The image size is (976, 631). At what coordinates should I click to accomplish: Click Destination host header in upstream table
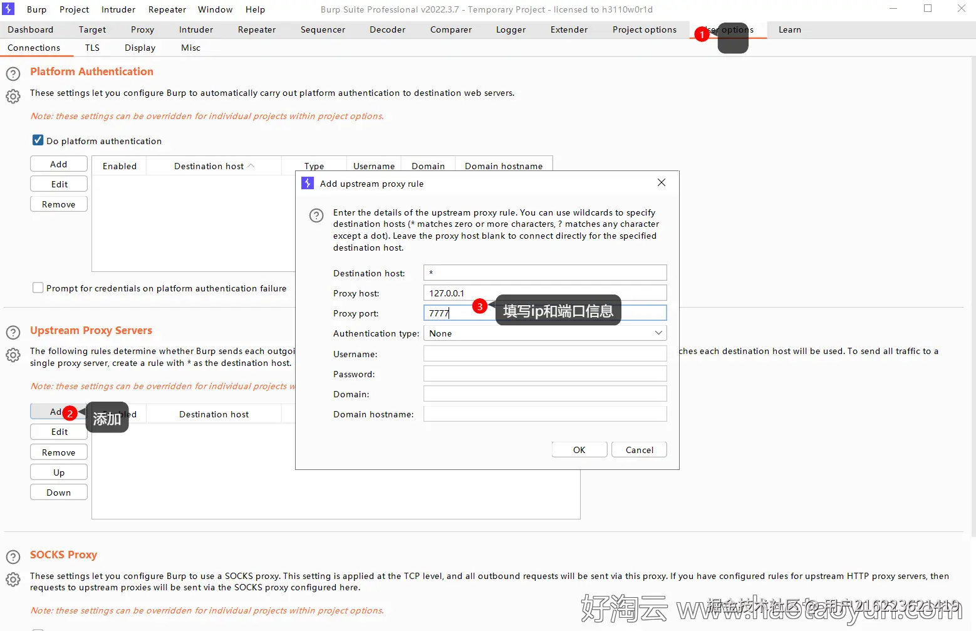click(214, 414)
